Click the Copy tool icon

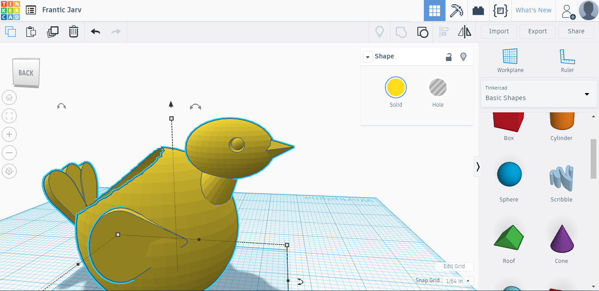[11, 32]
